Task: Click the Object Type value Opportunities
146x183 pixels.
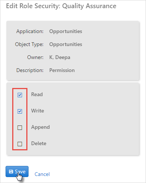Action: (x=66, y=45)
